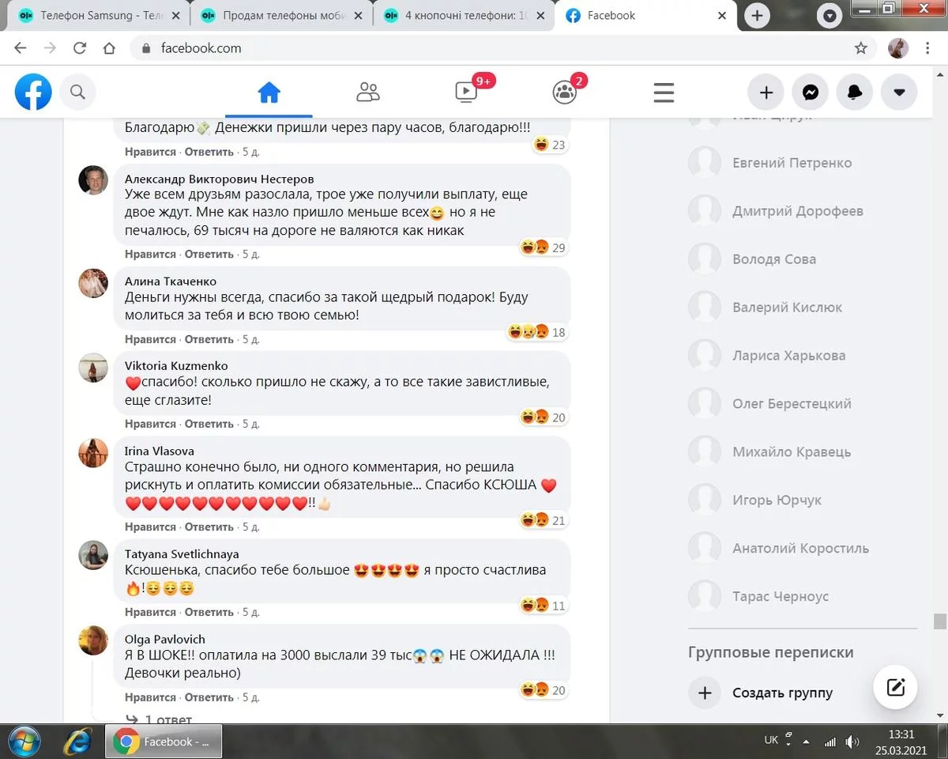Screen dimensions: 948x759
Task: Open the Chrome profile avatar
Action: coord(898,48)
